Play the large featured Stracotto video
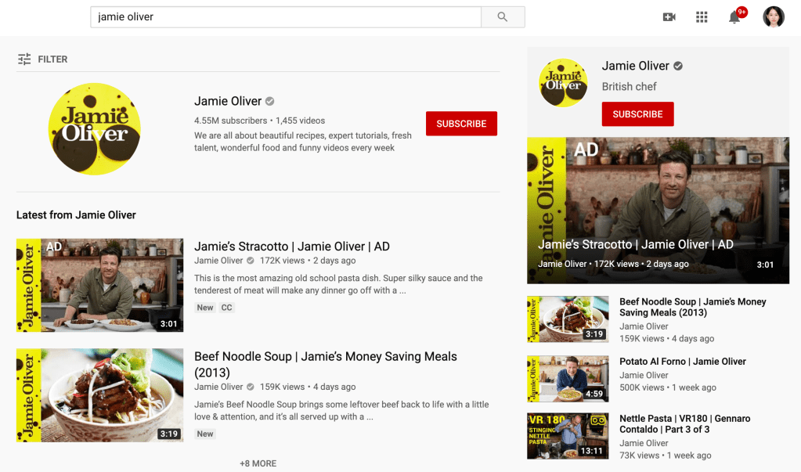 tap(658, 210)
